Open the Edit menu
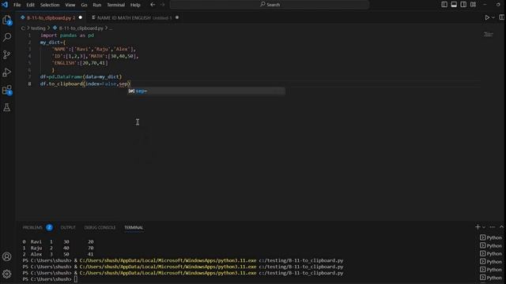 (30, 5)
